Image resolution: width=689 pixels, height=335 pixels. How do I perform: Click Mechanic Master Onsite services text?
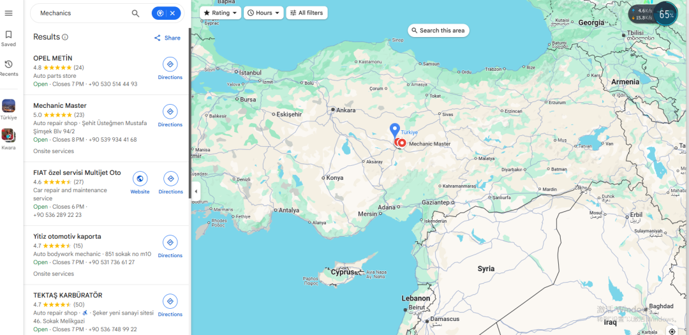(54, 151)
